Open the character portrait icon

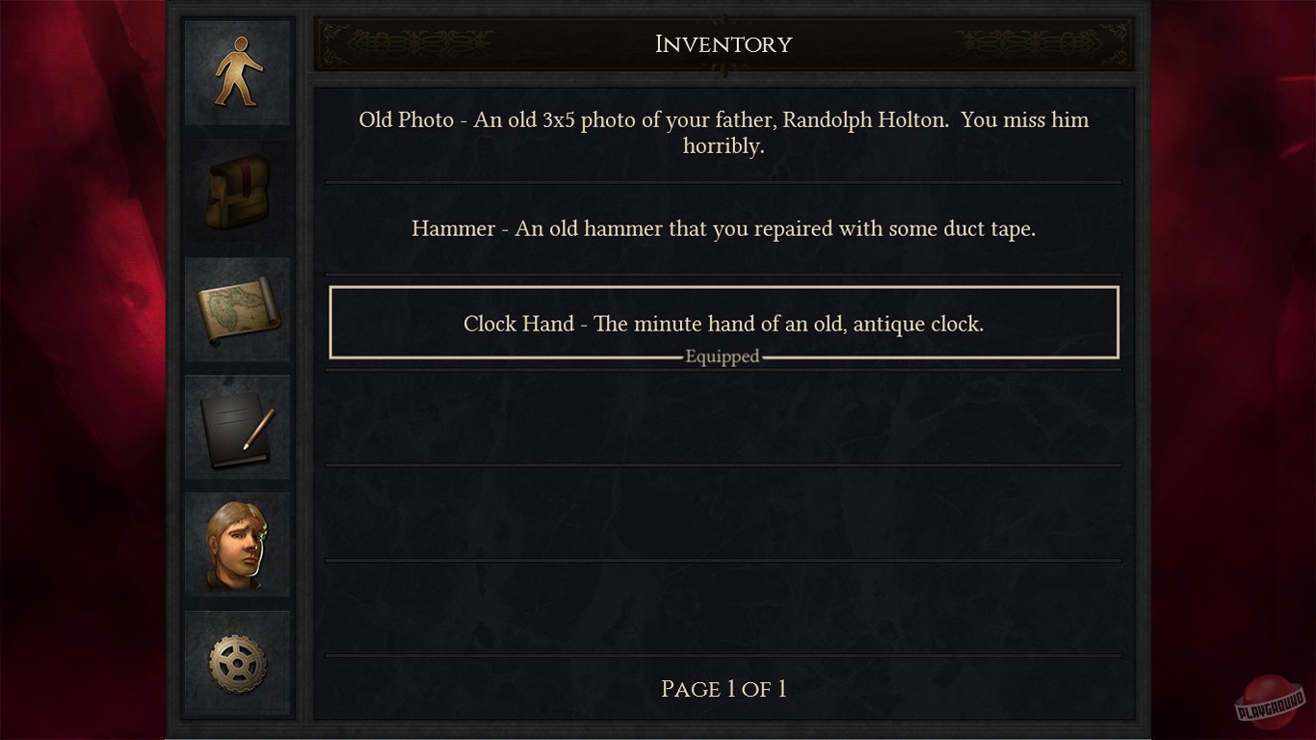[x=237, y=545]
